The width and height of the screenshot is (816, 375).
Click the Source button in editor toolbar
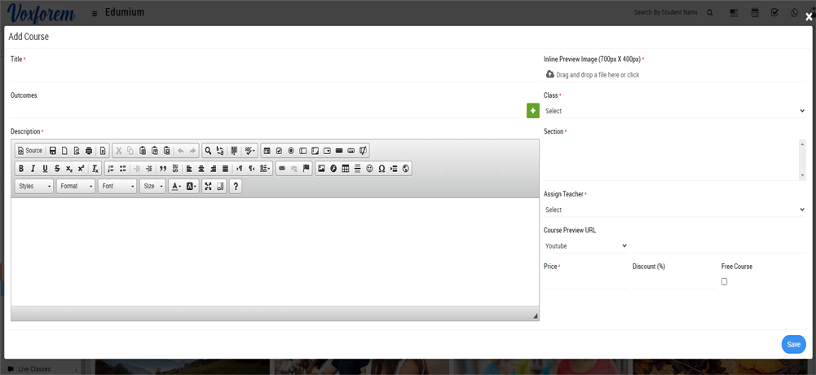click(30, 151)
